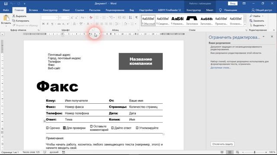Open the change case Аа dropdown

click(83, 18)
